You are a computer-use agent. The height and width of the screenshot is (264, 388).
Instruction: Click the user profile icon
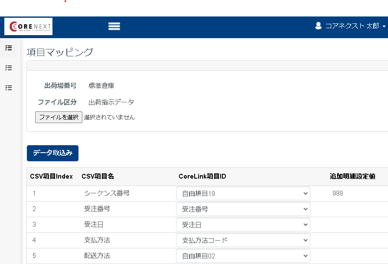(317, 26)
